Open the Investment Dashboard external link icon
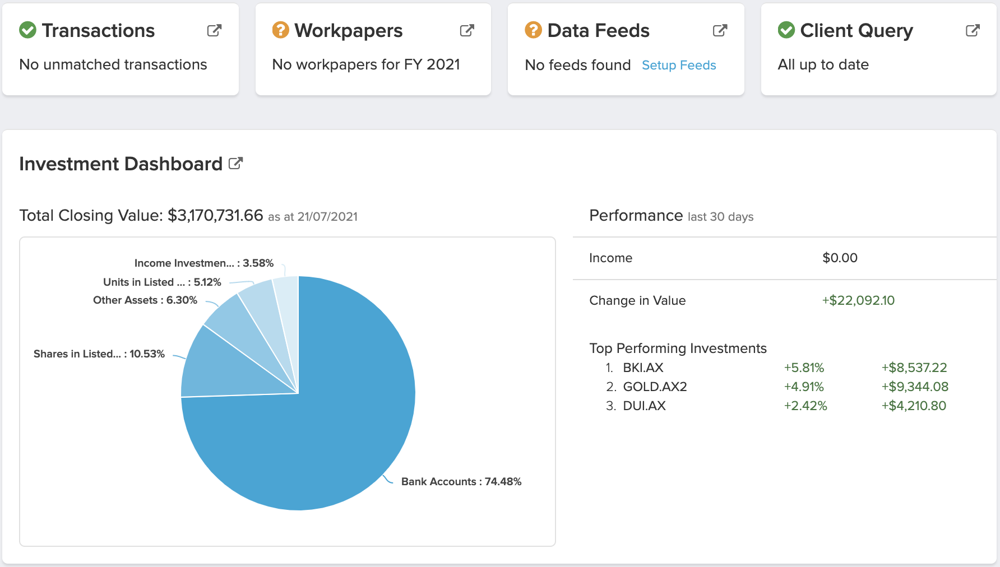The image size is (1000, 567). click(237, 163)
